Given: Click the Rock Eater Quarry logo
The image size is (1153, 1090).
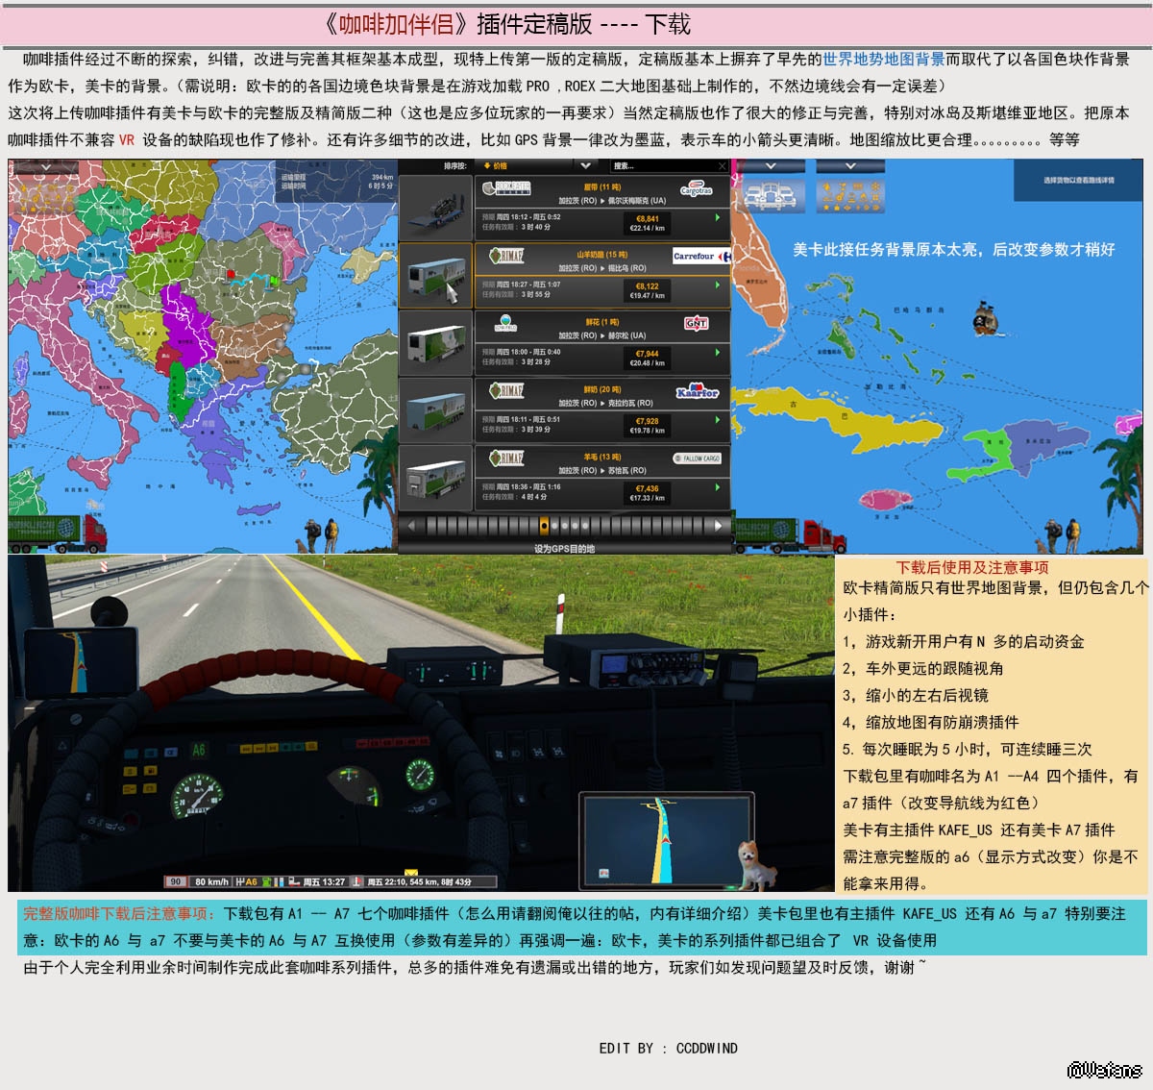Looking at the screenshot, I should (x=506, y=188).
